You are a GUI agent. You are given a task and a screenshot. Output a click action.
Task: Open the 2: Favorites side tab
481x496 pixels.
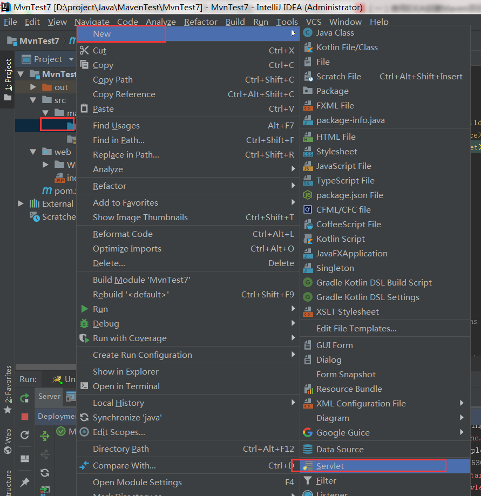8,389
